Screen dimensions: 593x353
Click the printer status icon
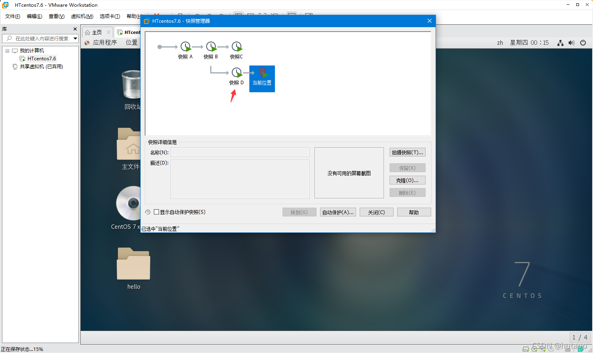click(x=551, y=350)
